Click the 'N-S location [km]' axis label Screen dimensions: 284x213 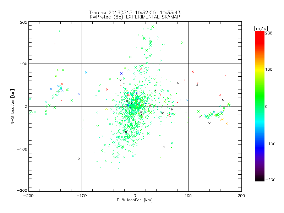tap(12, 107)
